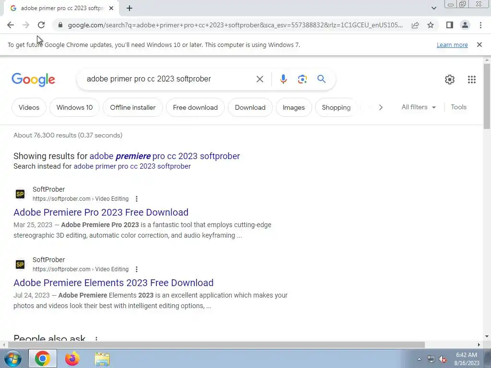The height and width of the screenshot is (368, 491).
Task: Click SoftProber favicon of Premiere Elements result
Action: (20, 264)
